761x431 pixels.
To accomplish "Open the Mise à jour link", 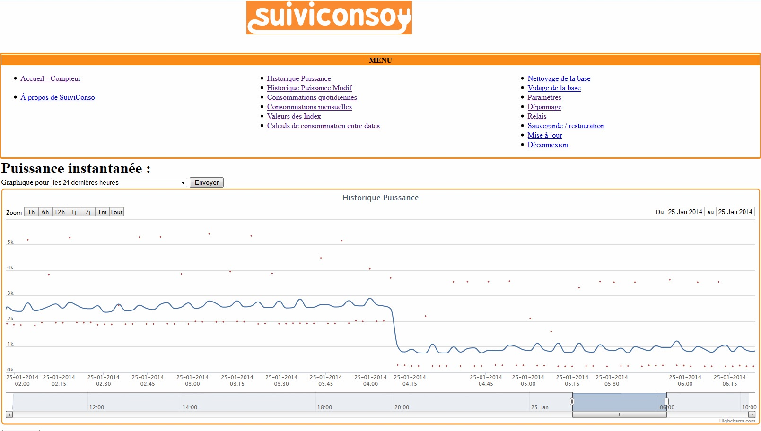I will click(545, 135).
